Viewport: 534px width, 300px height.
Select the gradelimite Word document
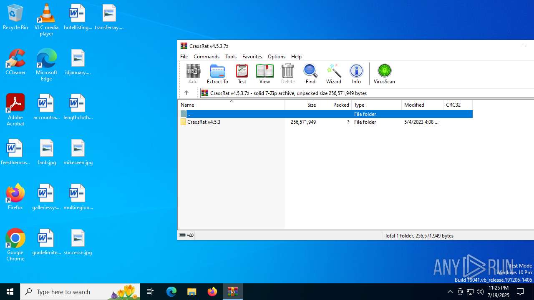[46, 242]
